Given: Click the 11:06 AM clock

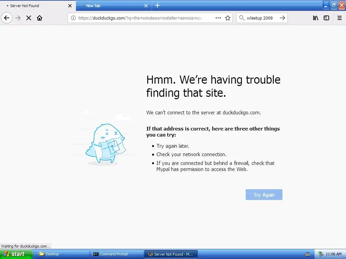Looking at the screenshot, I should coord(333,254).
